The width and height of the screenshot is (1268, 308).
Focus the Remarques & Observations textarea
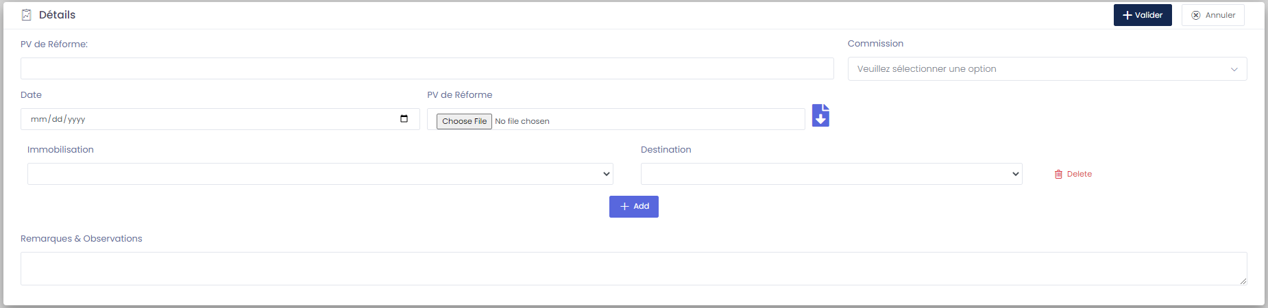click(x=633, y=268)
